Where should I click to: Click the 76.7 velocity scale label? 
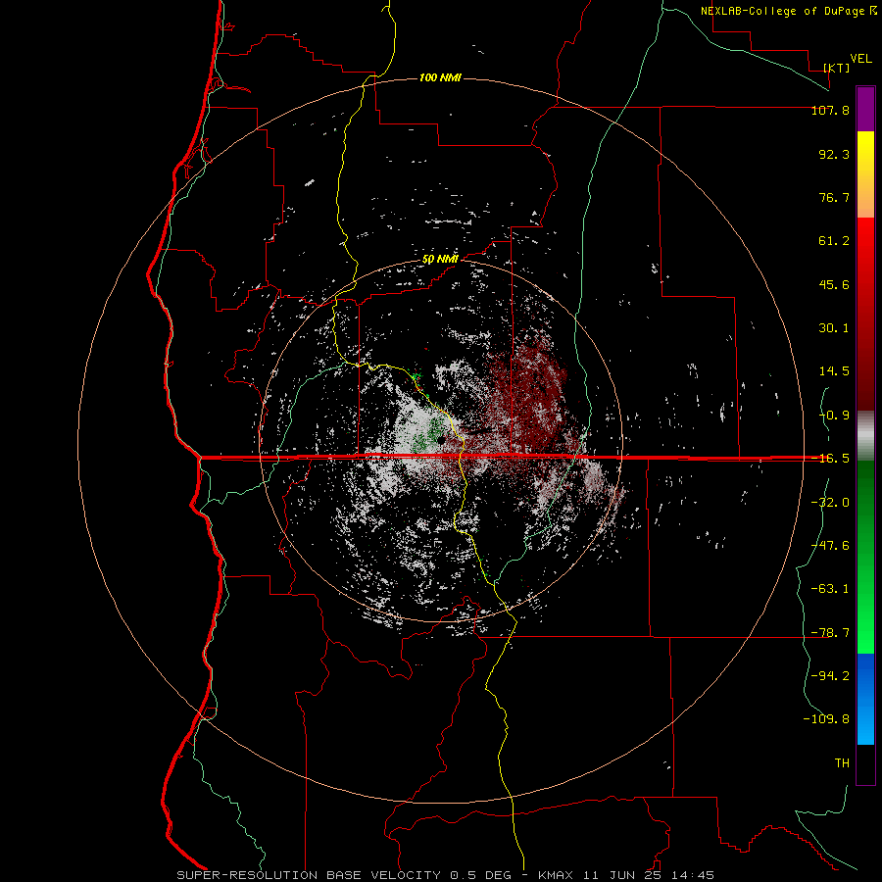834,197
